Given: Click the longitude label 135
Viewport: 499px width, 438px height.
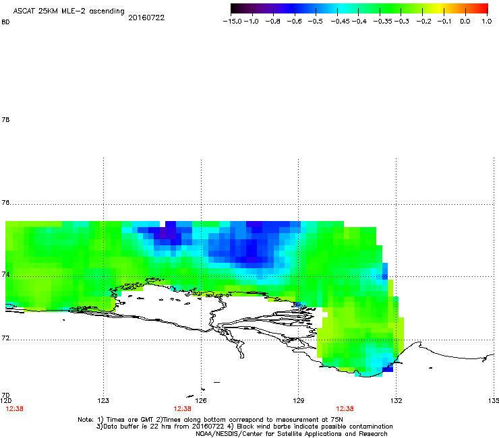Looking at the screenshot, I should pos(494,400).
